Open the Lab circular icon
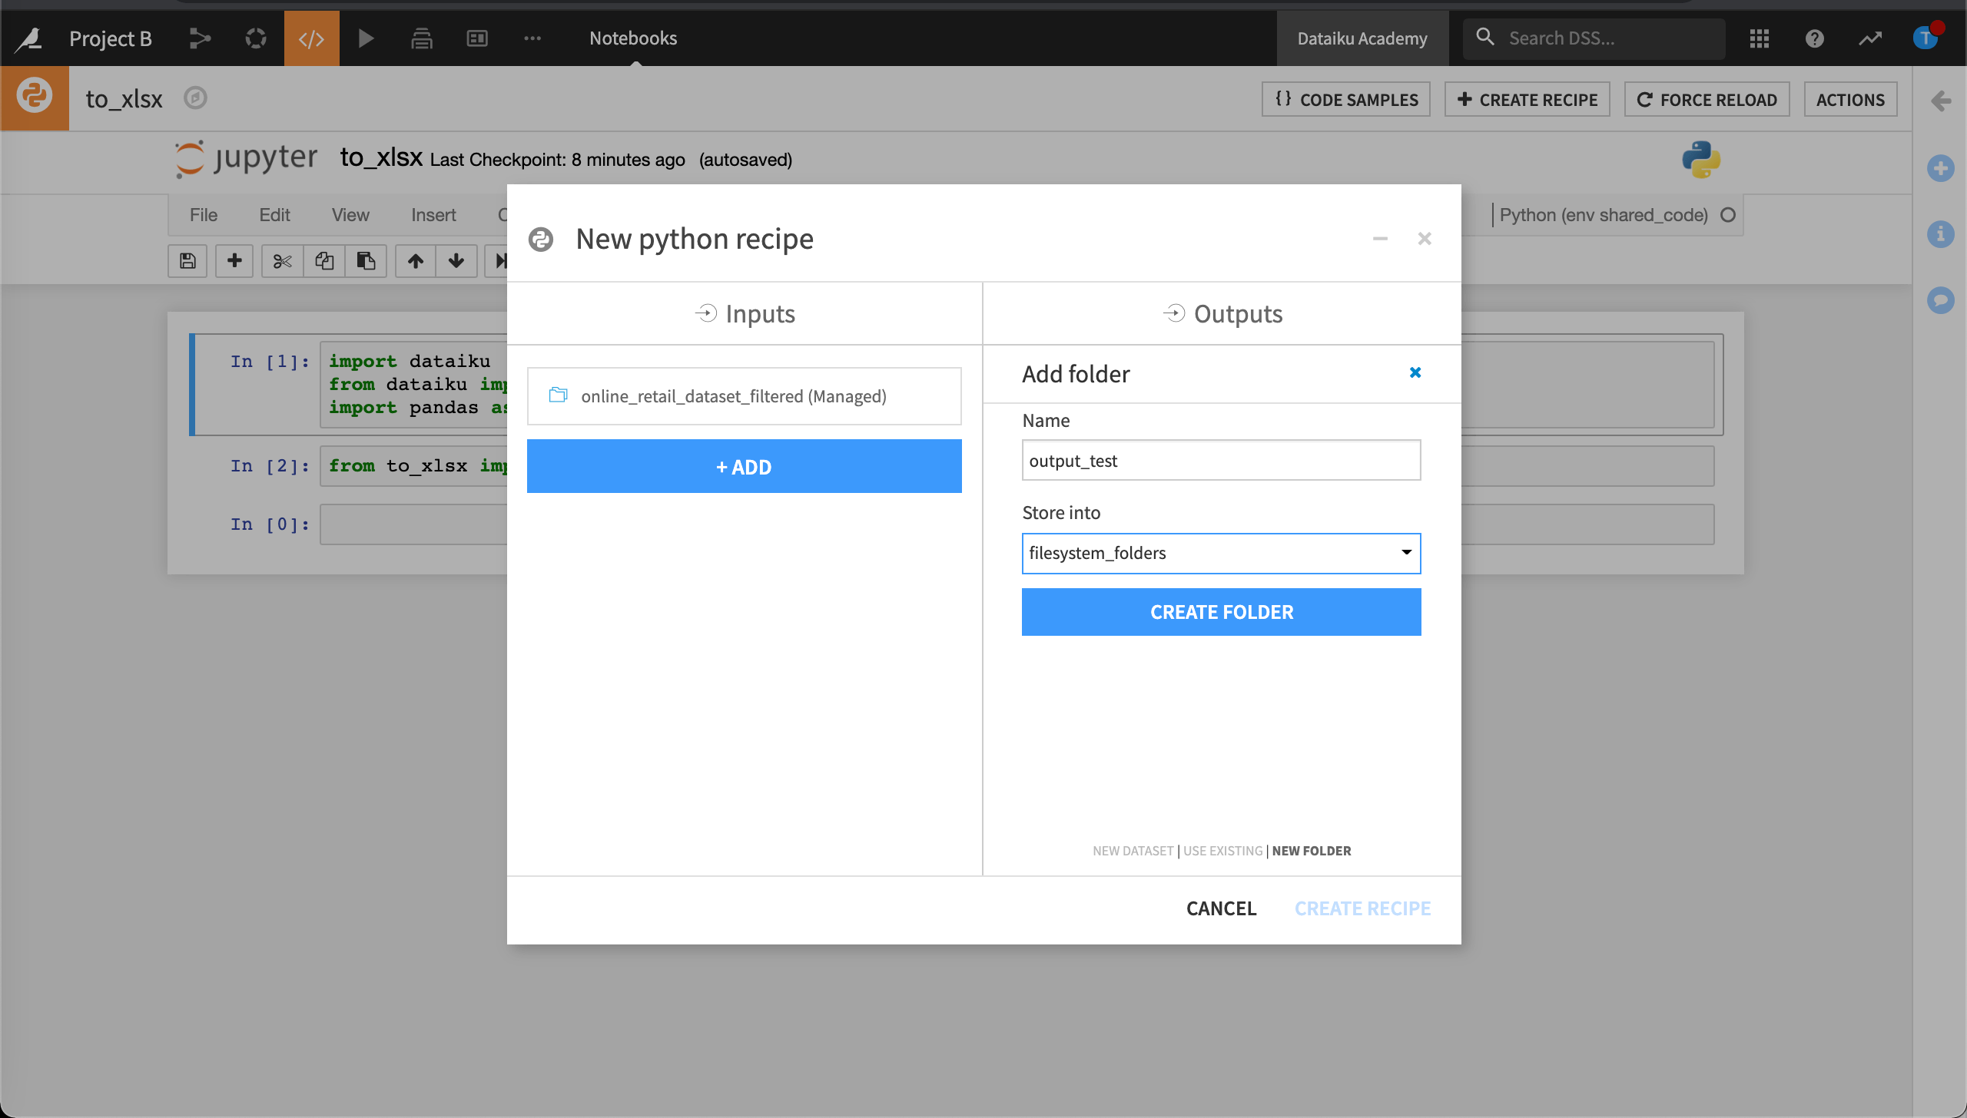The image size is (1967, 1118). pos(256,38)
